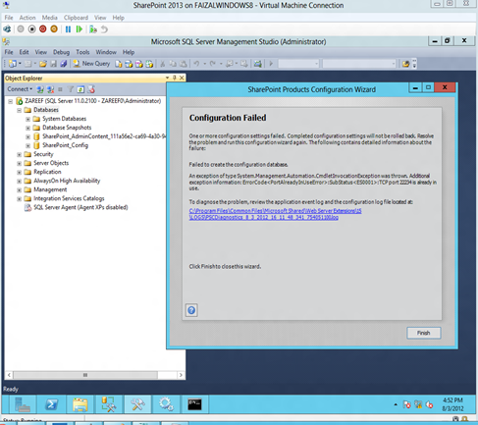Select SQL Server Agent node
Screen dimensions: 478x425
click(x=80, y=207)
